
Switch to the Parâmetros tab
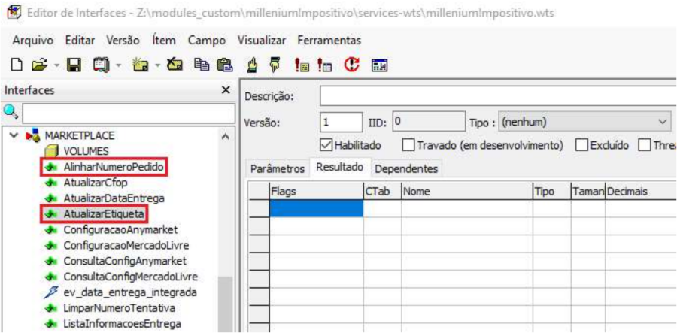tap(278, 169)
